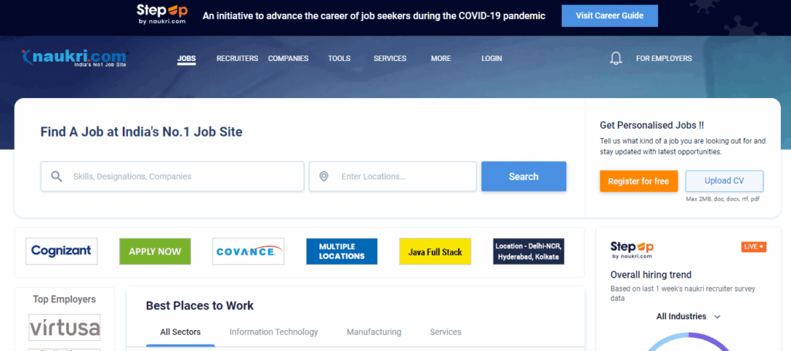Click the Upload CV button
791x351 pixels.
[724, 181]
